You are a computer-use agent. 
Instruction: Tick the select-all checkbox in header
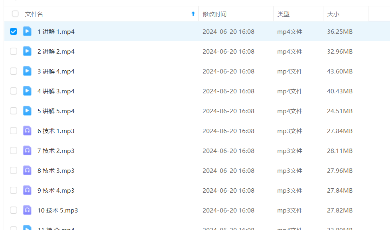click(15, 14)
